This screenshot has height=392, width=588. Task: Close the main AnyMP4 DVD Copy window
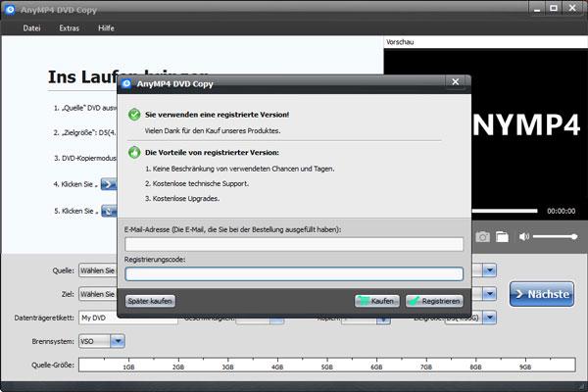(x=572, y=8)
